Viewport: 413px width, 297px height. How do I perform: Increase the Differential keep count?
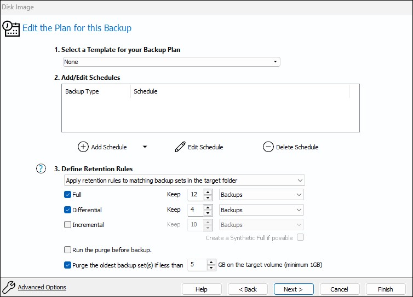(x=208, y=207)
